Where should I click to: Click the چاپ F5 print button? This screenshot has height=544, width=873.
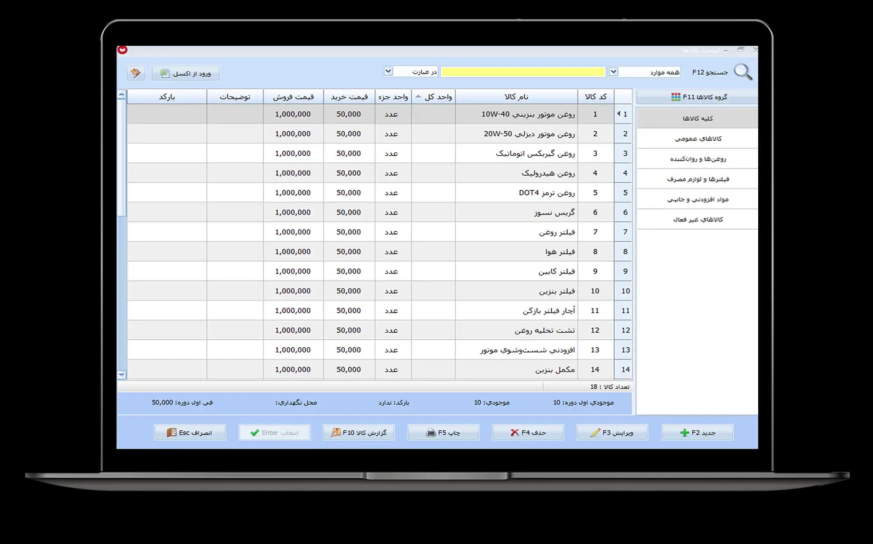[x=443, y=432]
